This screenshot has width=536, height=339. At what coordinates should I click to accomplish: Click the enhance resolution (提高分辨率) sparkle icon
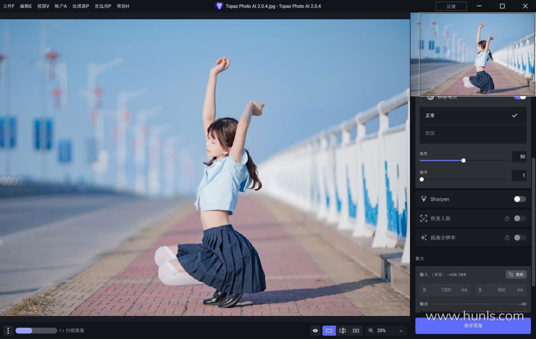point(424,238)
